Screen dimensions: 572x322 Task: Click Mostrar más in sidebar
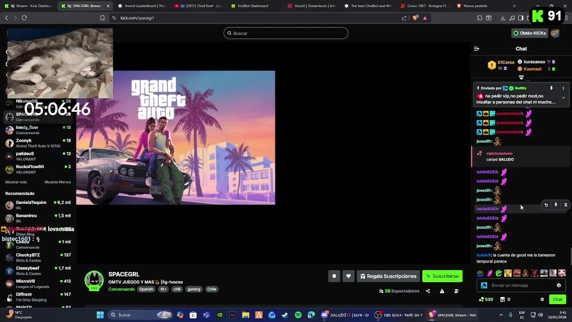click(16, 182)
